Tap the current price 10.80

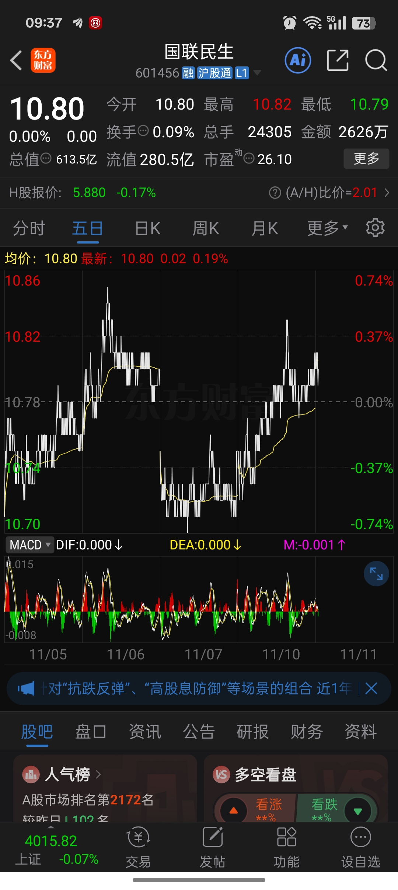(47, 108)
